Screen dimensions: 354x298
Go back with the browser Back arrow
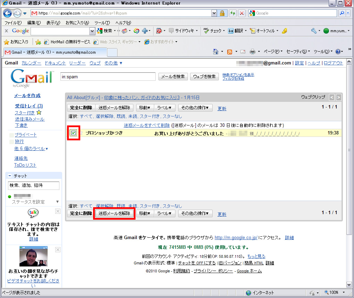7,13
